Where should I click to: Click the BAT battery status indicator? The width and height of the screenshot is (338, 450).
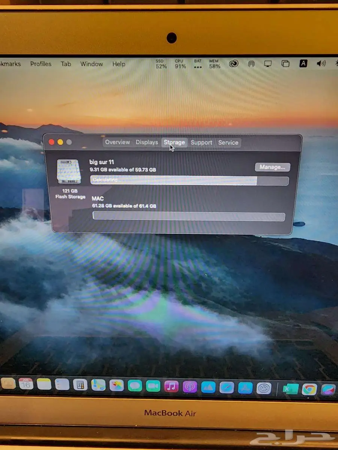point(198,64)
